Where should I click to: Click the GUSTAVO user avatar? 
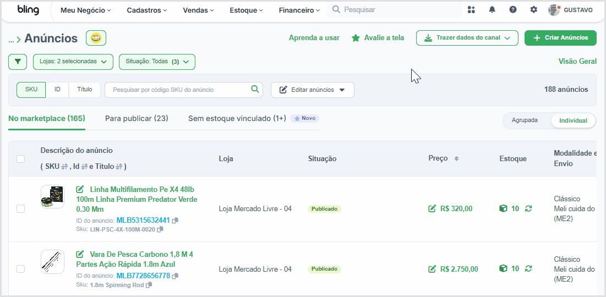554,10
